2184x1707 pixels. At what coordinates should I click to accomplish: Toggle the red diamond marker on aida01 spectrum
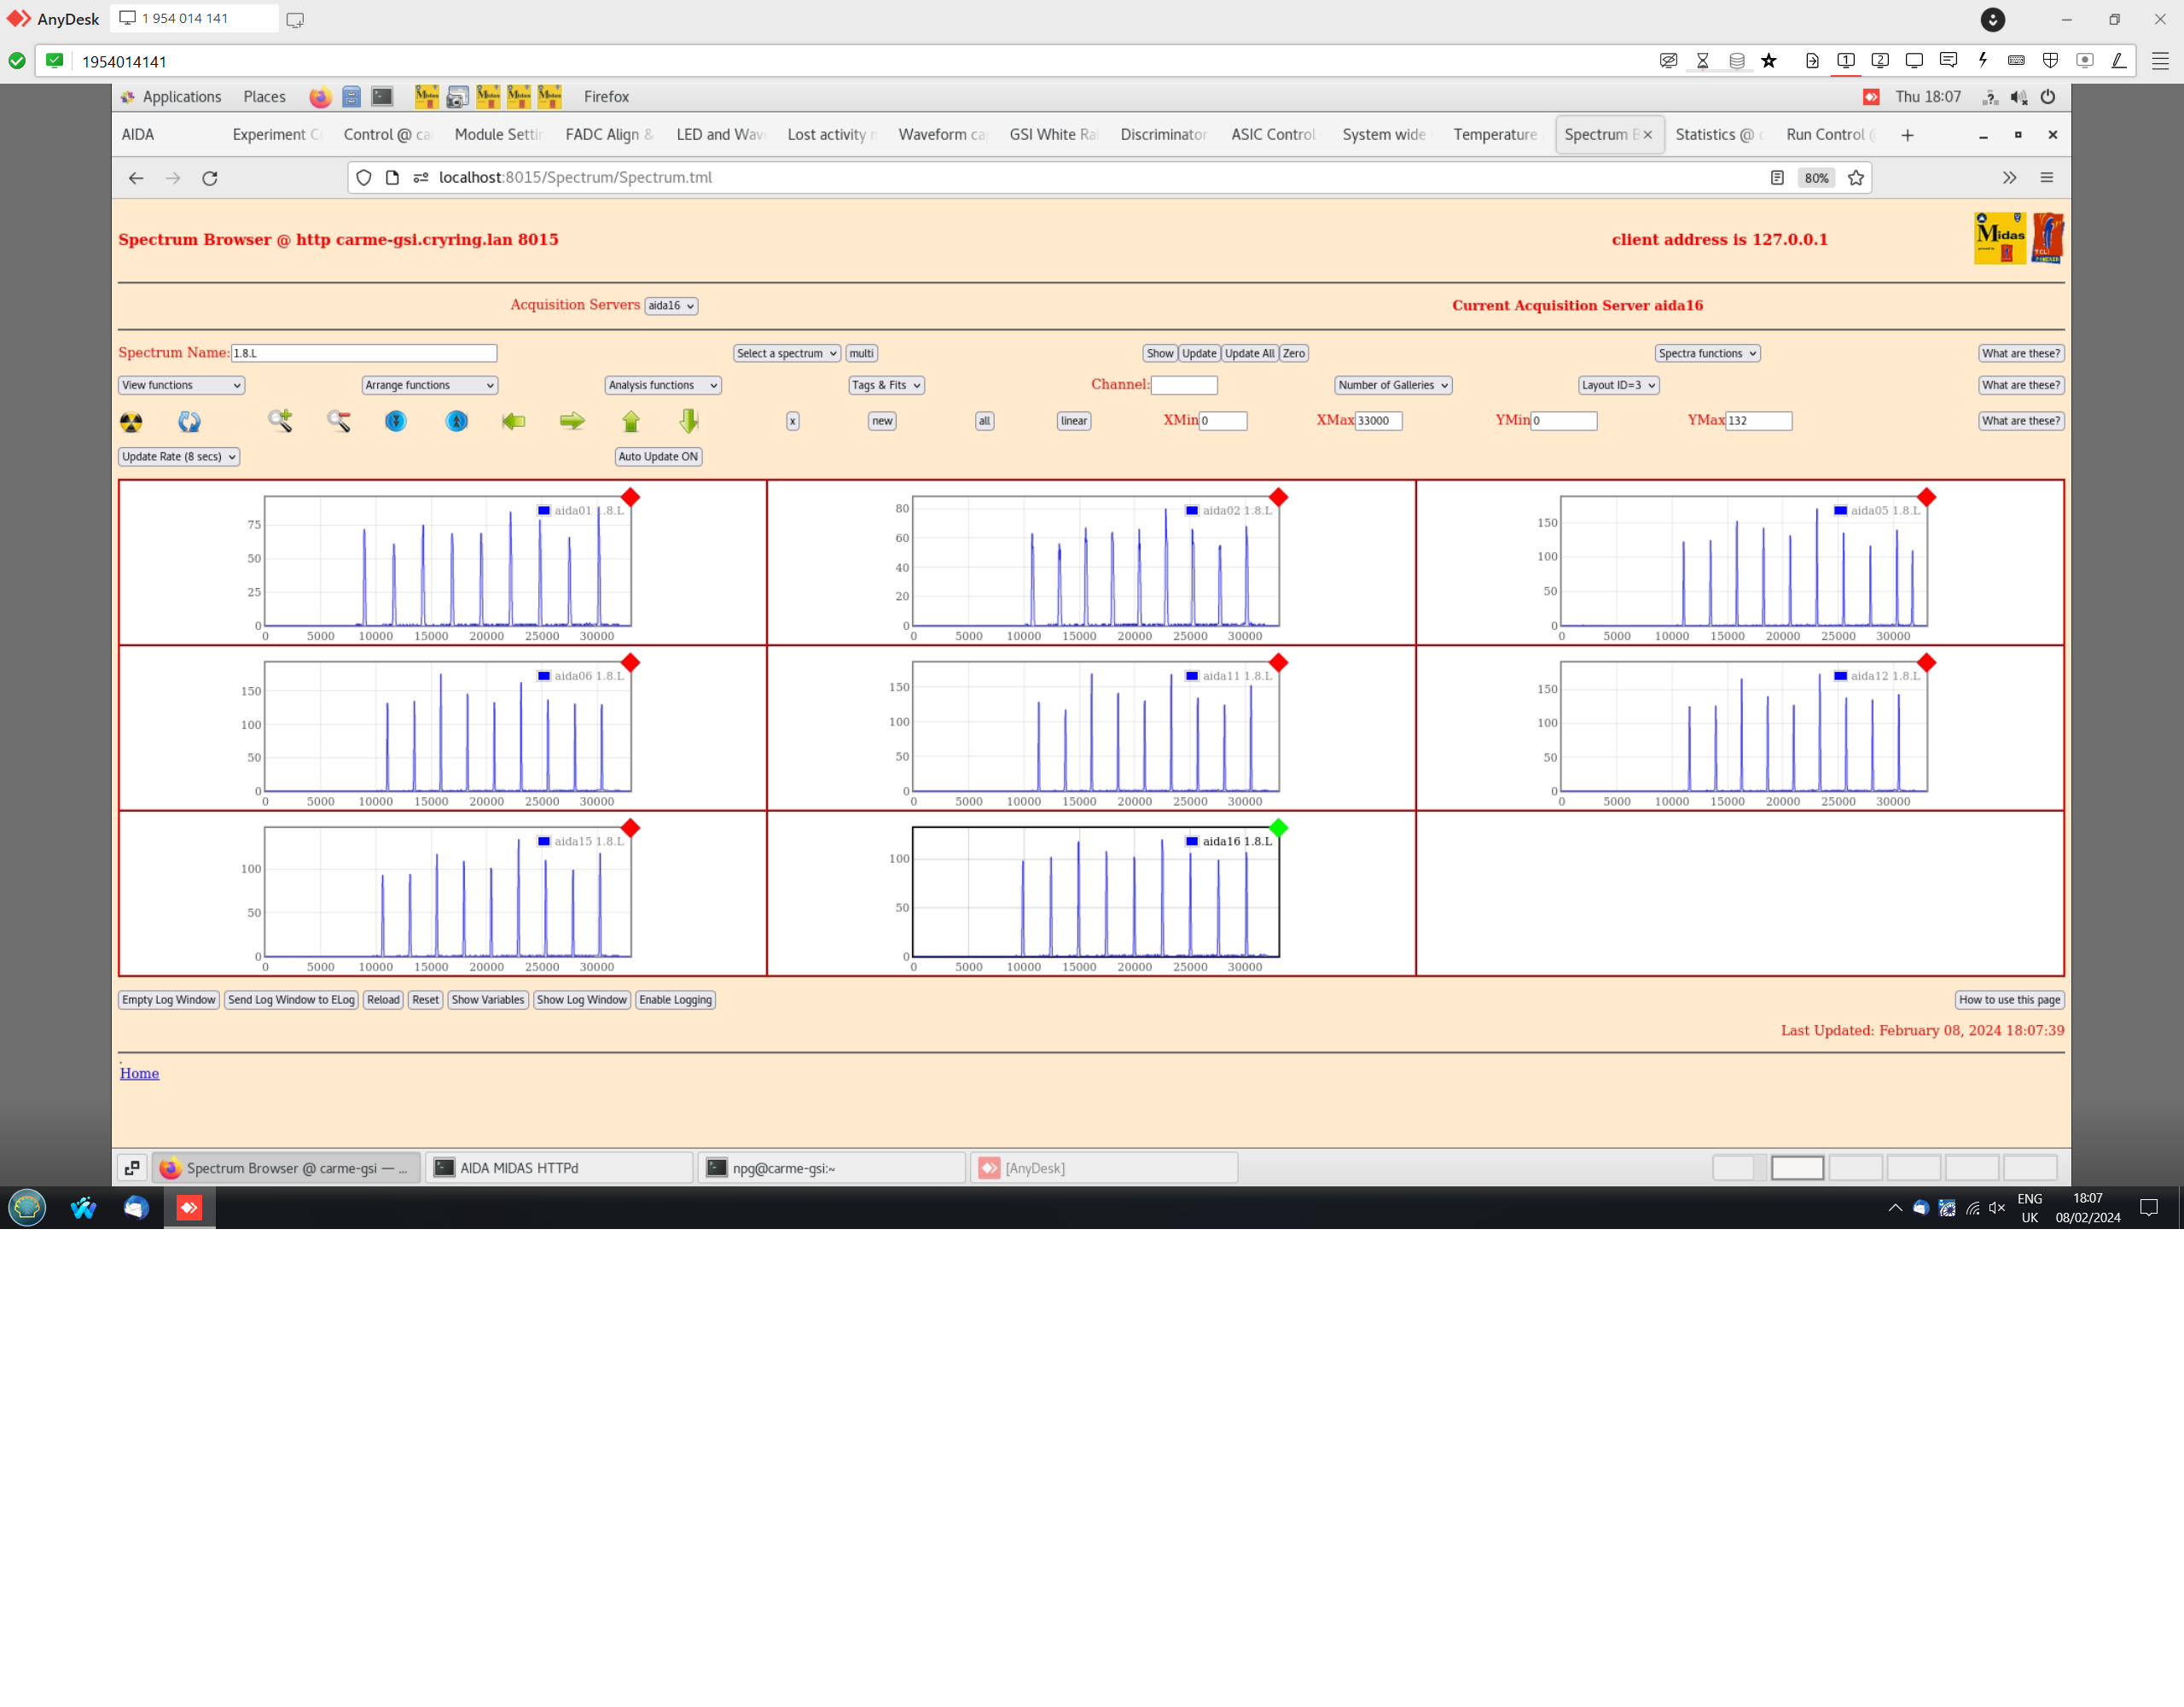[630, 498]
